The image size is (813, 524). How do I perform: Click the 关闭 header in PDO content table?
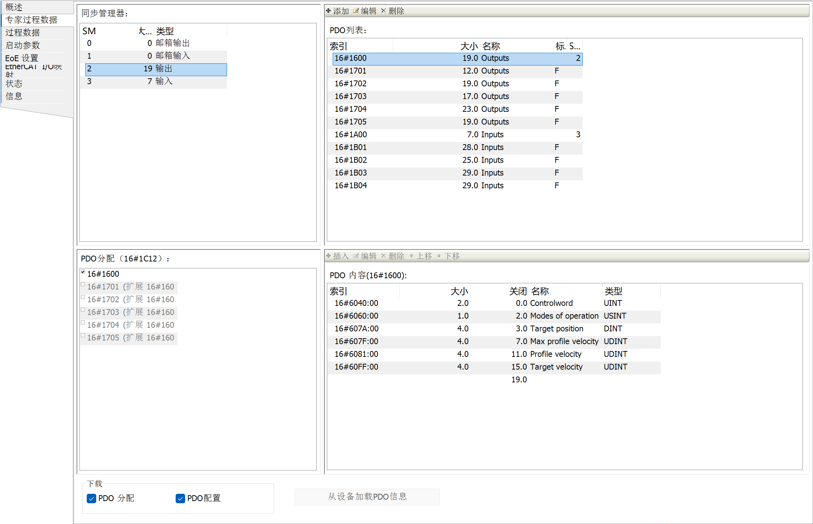[x=499, y=291]
